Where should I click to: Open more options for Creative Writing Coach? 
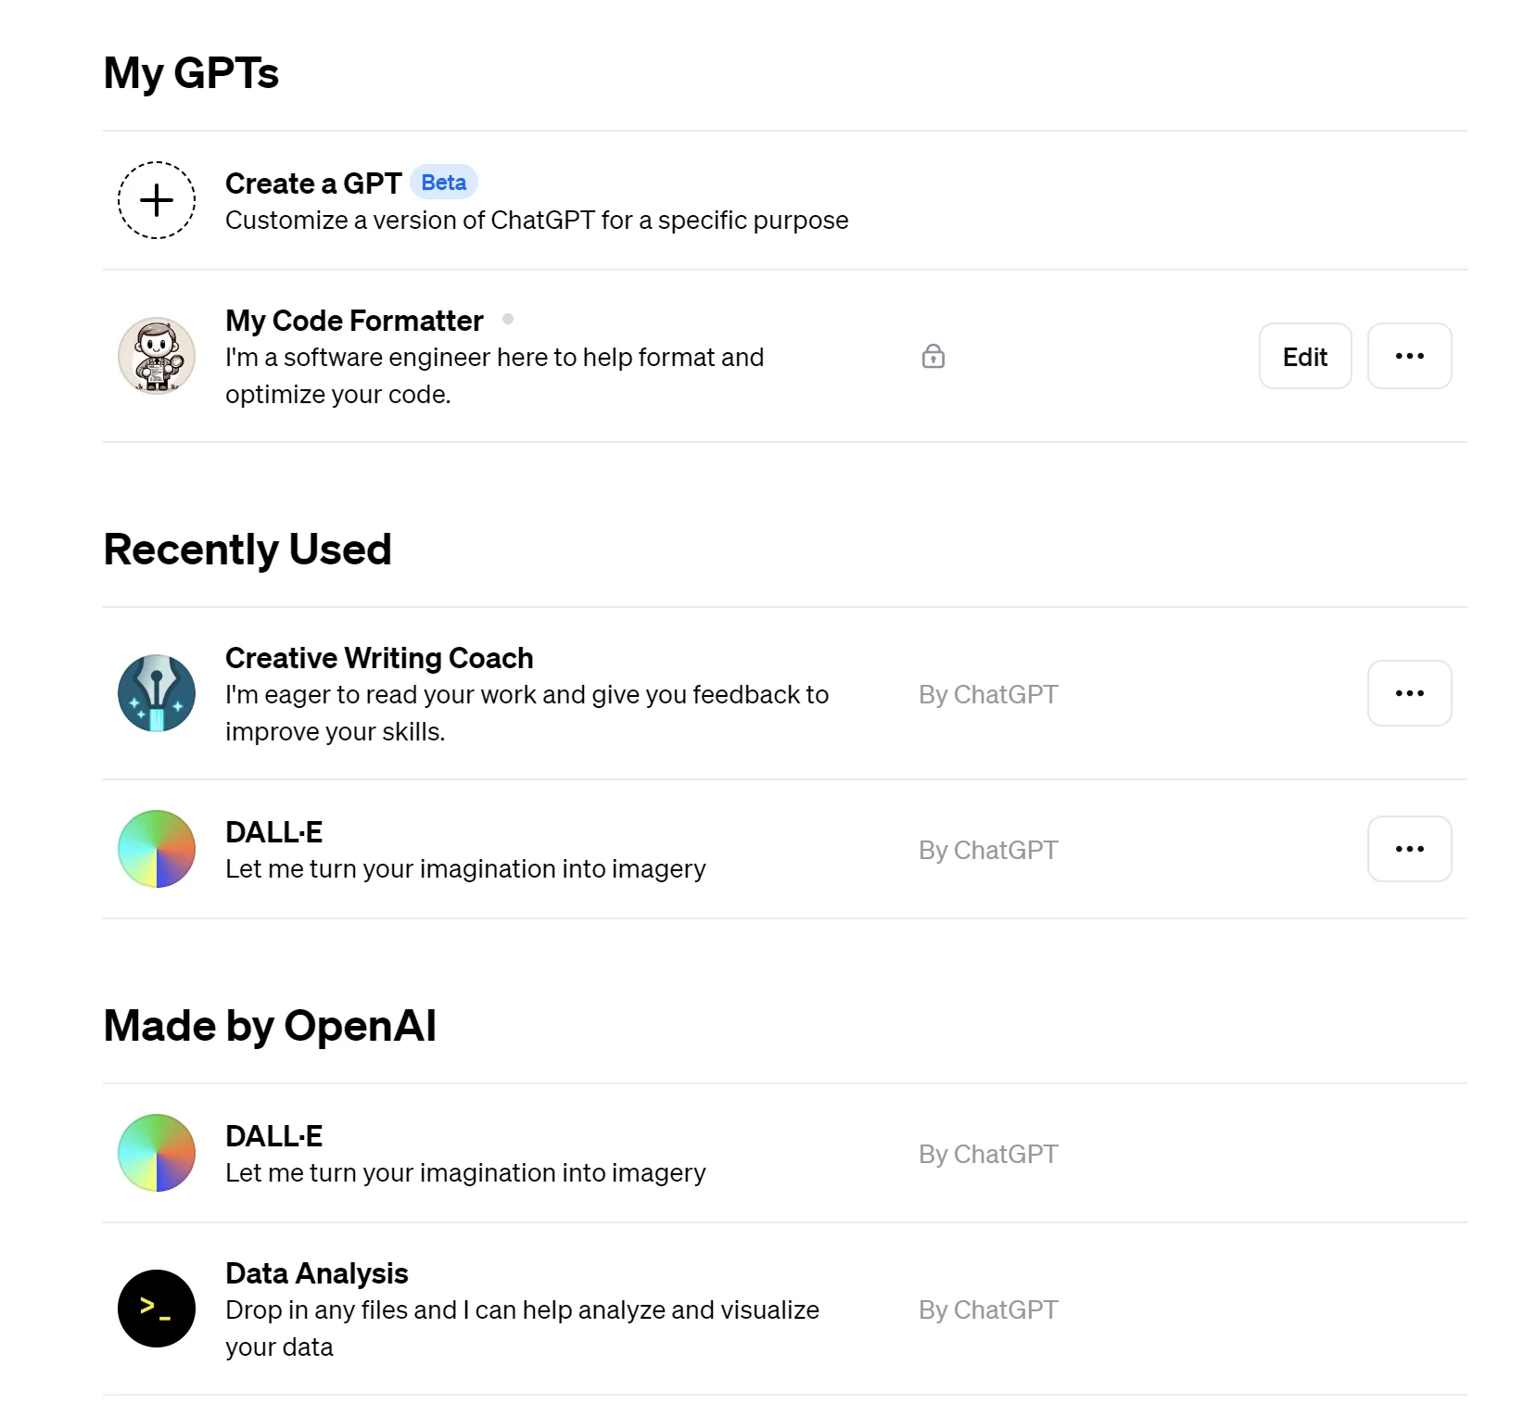[x=1409, y=693]
